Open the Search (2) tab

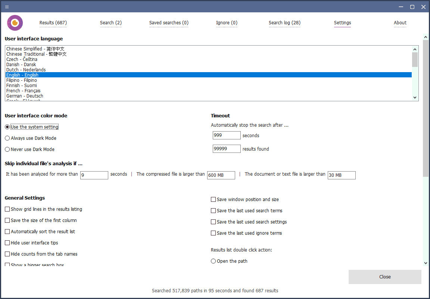coord(110,23)
